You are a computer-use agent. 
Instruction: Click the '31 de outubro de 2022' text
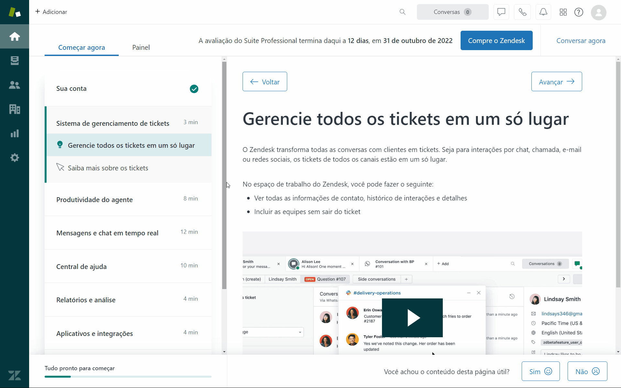(418, 41)
